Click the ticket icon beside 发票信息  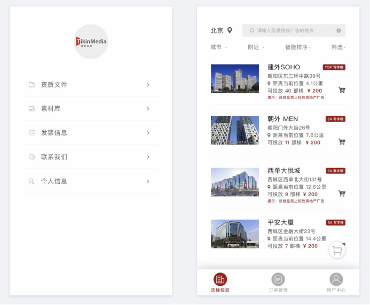click(x=32, y=133)
